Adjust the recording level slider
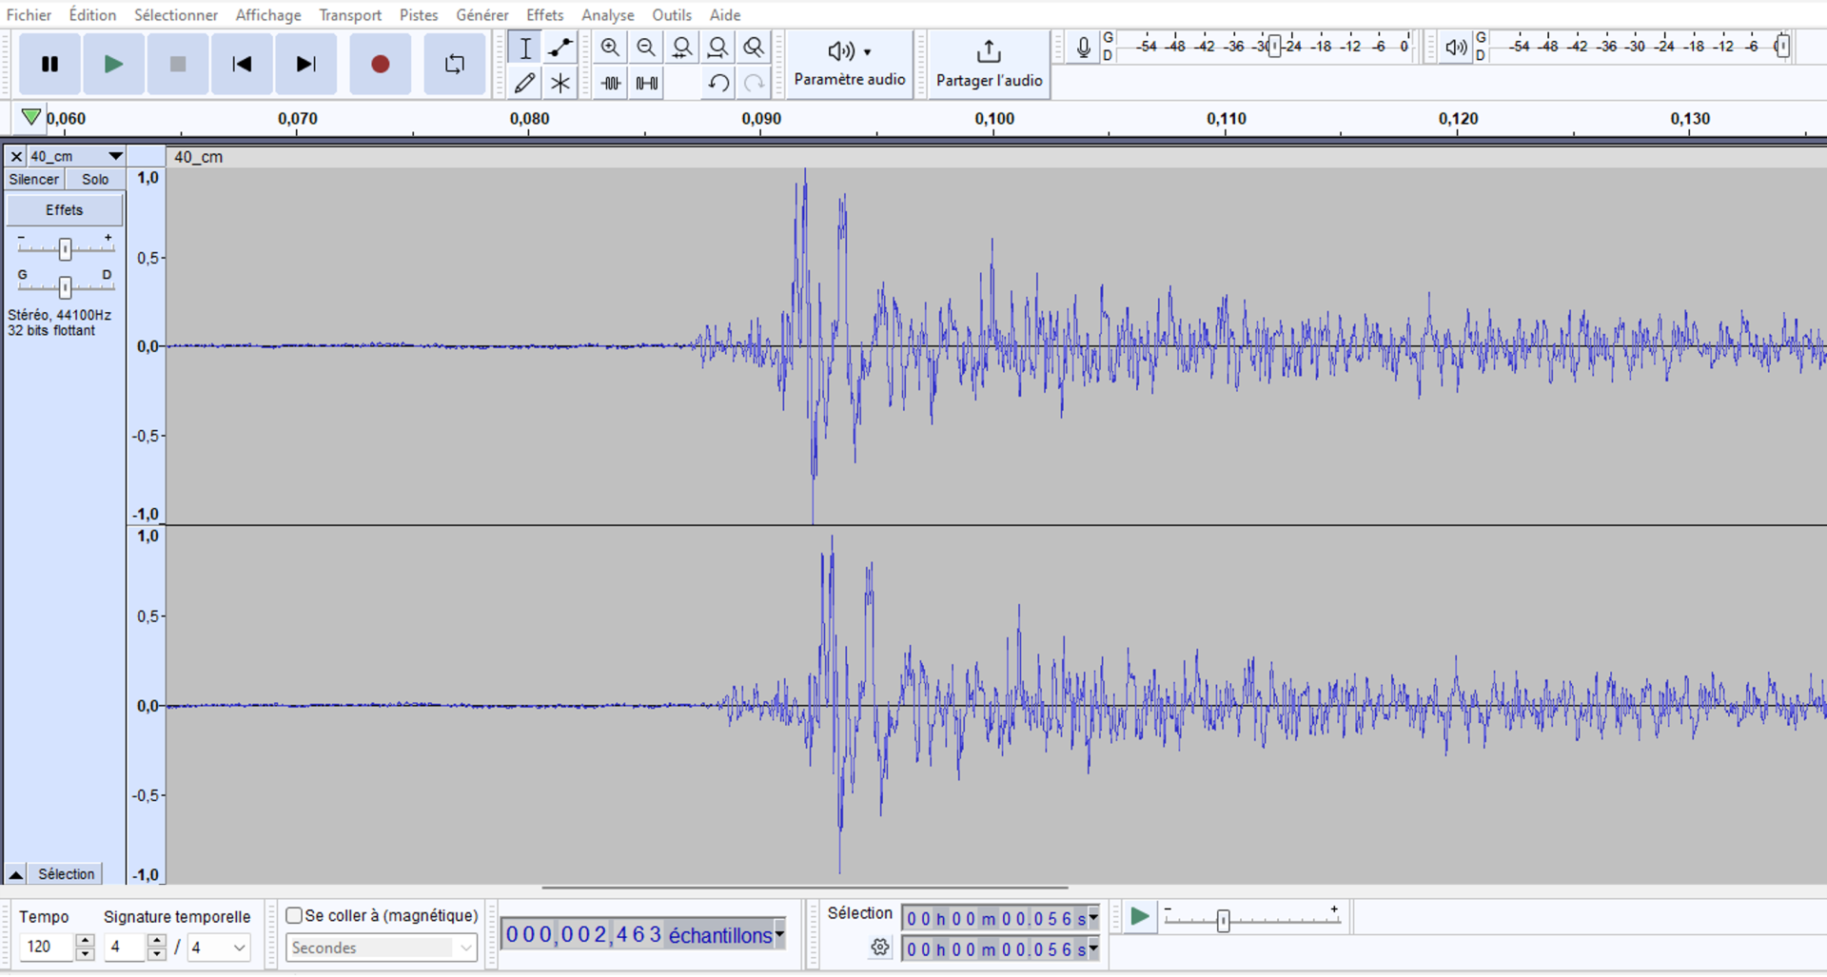 pyautogui.click(x=1275, y=46)
